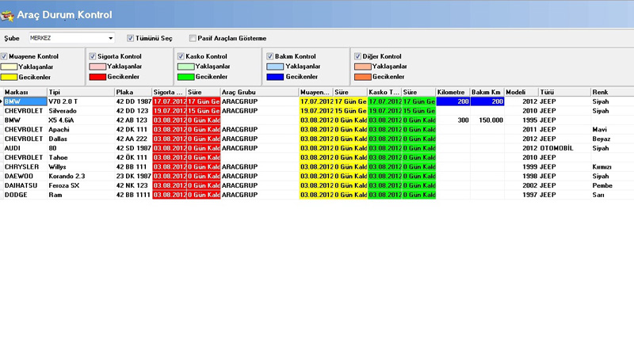Click Kasko Gecikenler green swatch
This screenshot has width=634, height=350.
186,76
